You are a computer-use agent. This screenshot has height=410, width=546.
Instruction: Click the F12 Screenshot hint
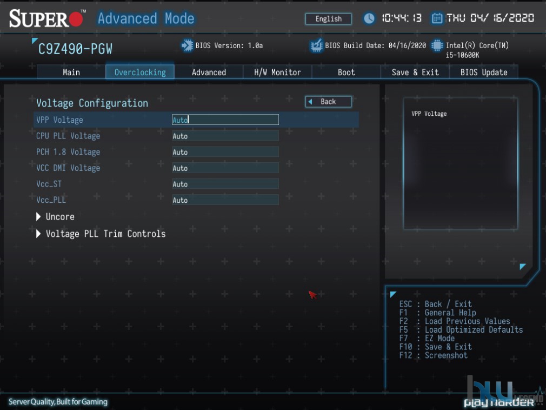[x=433, y=355]
